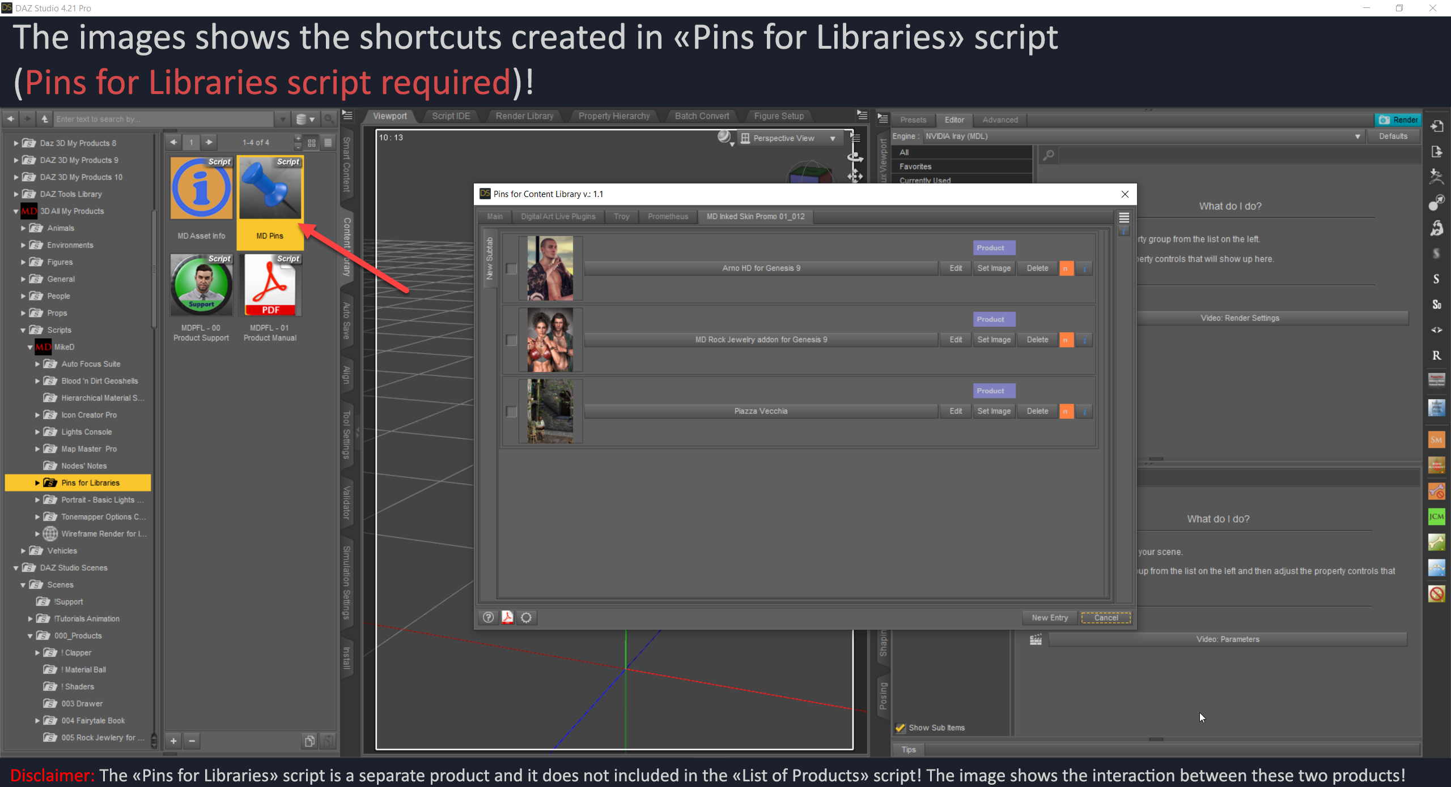Click the Defaults button in render settings
The image size is (1451, 787).
pyautogui.click(x=1393, y=136)
